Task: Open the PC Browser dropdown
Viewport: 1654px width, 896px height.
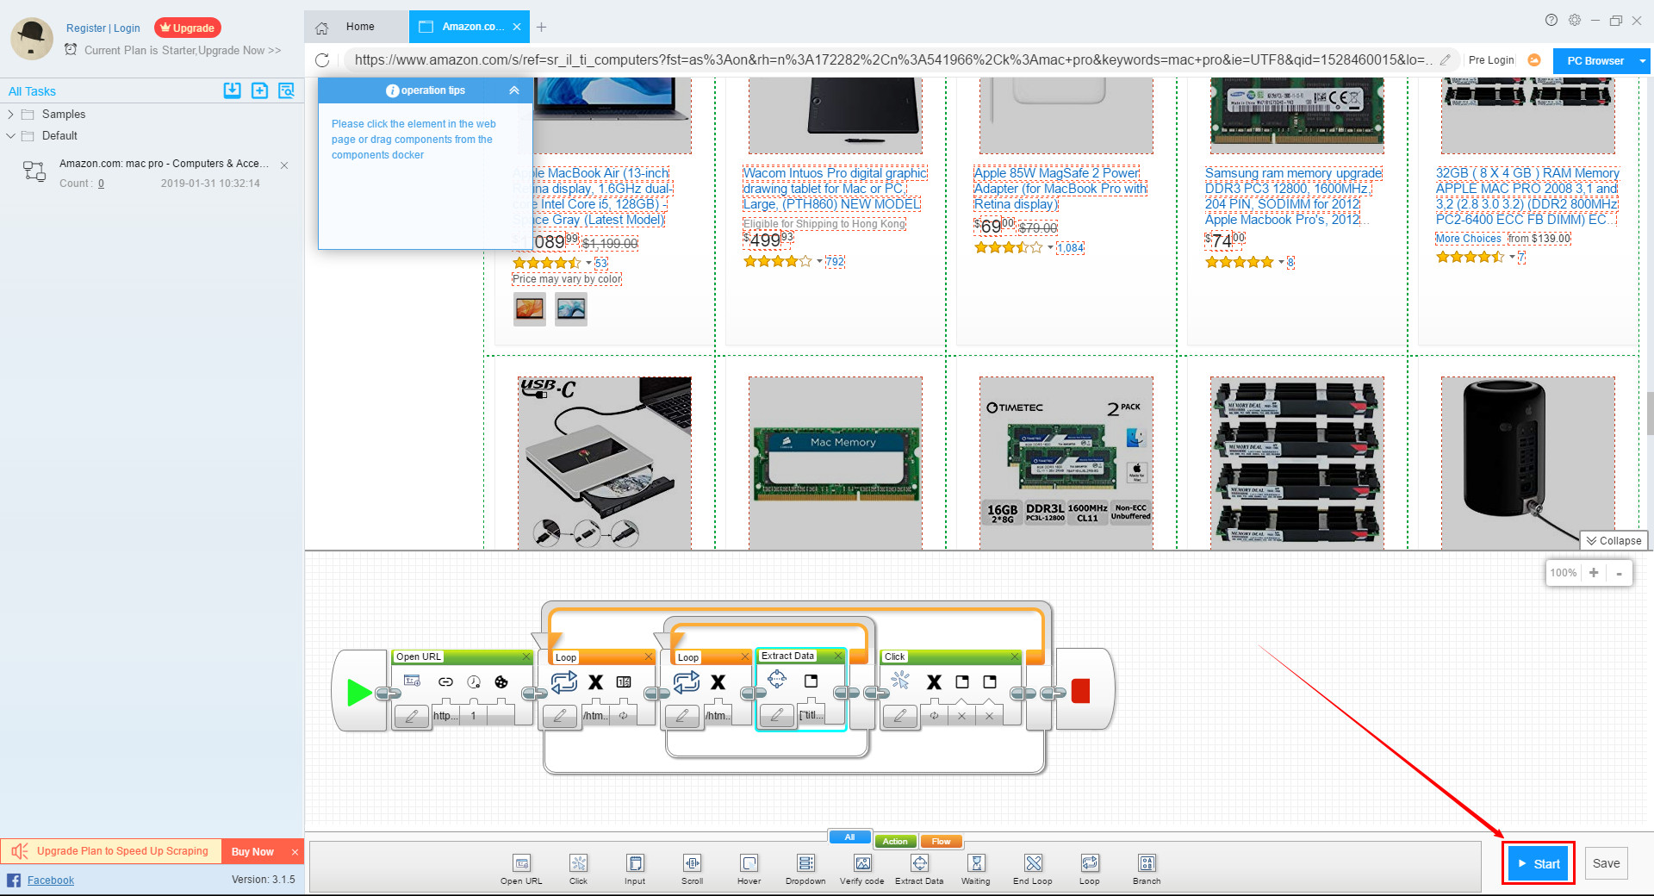Action: pos(1639,60)
